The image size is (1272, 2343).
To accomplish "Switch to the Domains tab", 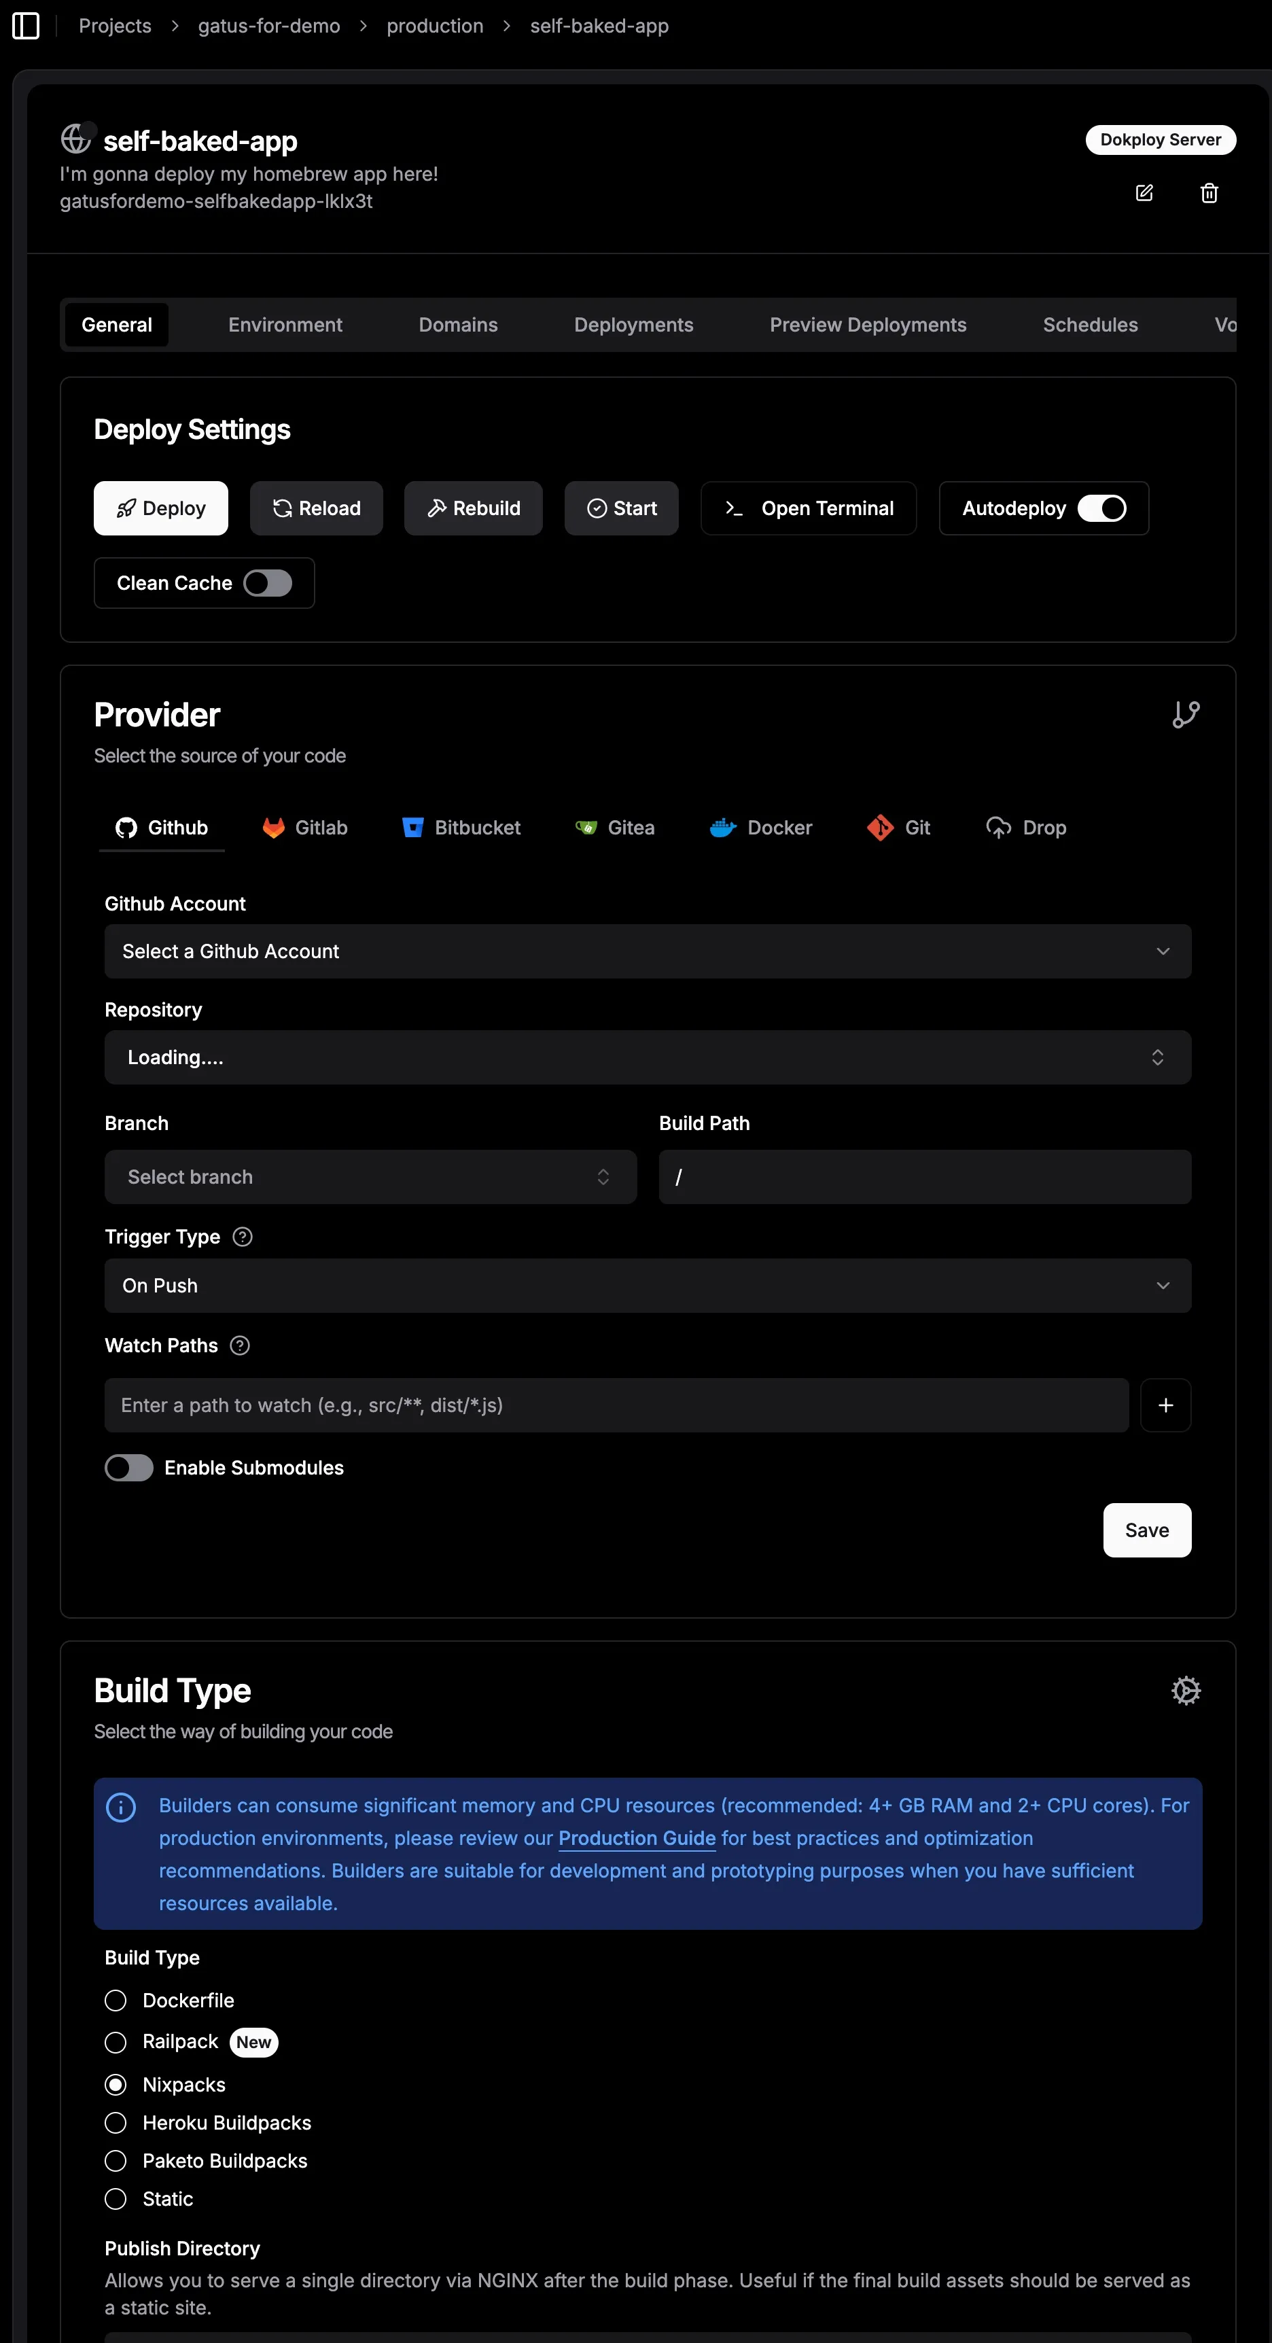I will 458,325.
